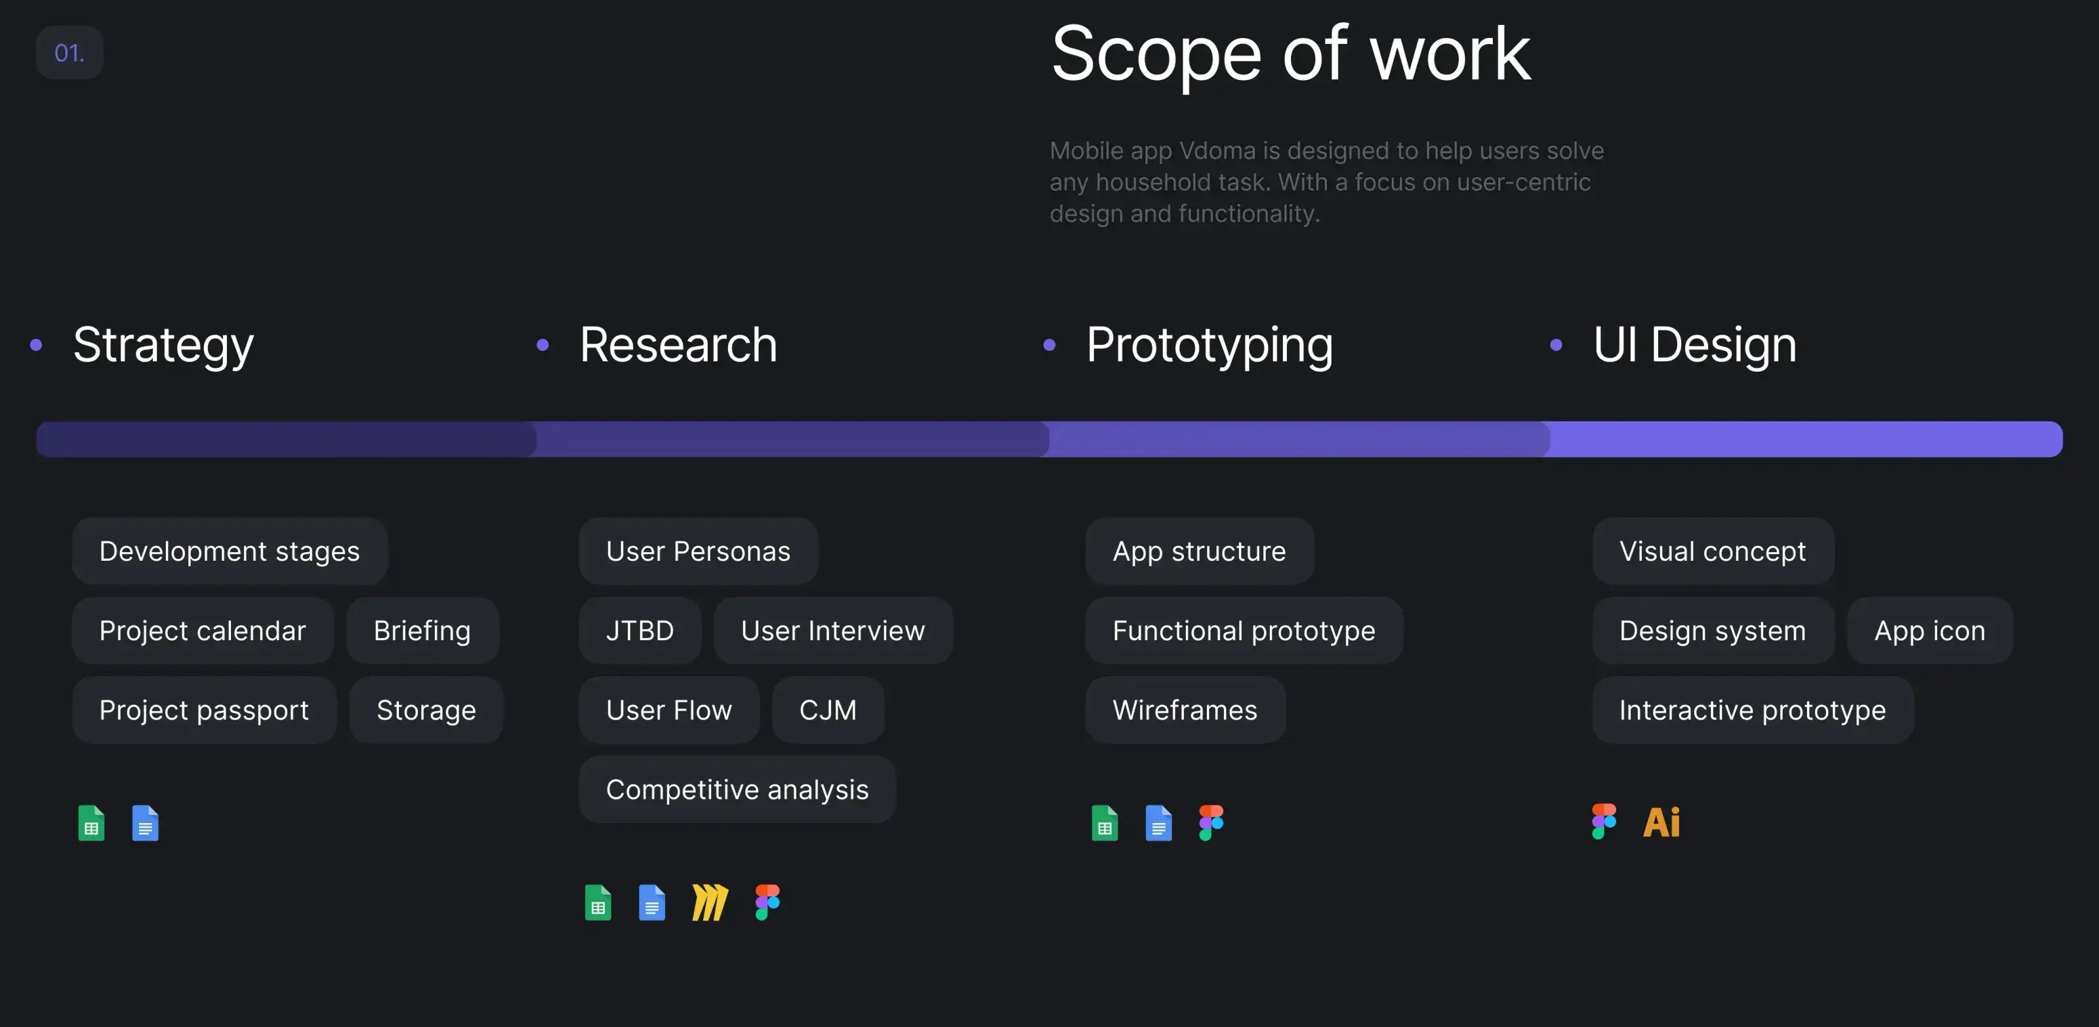The image size is (2099, 1027).
Task: Click the Google Docs icon under Strategy
Action: (145, 822)
